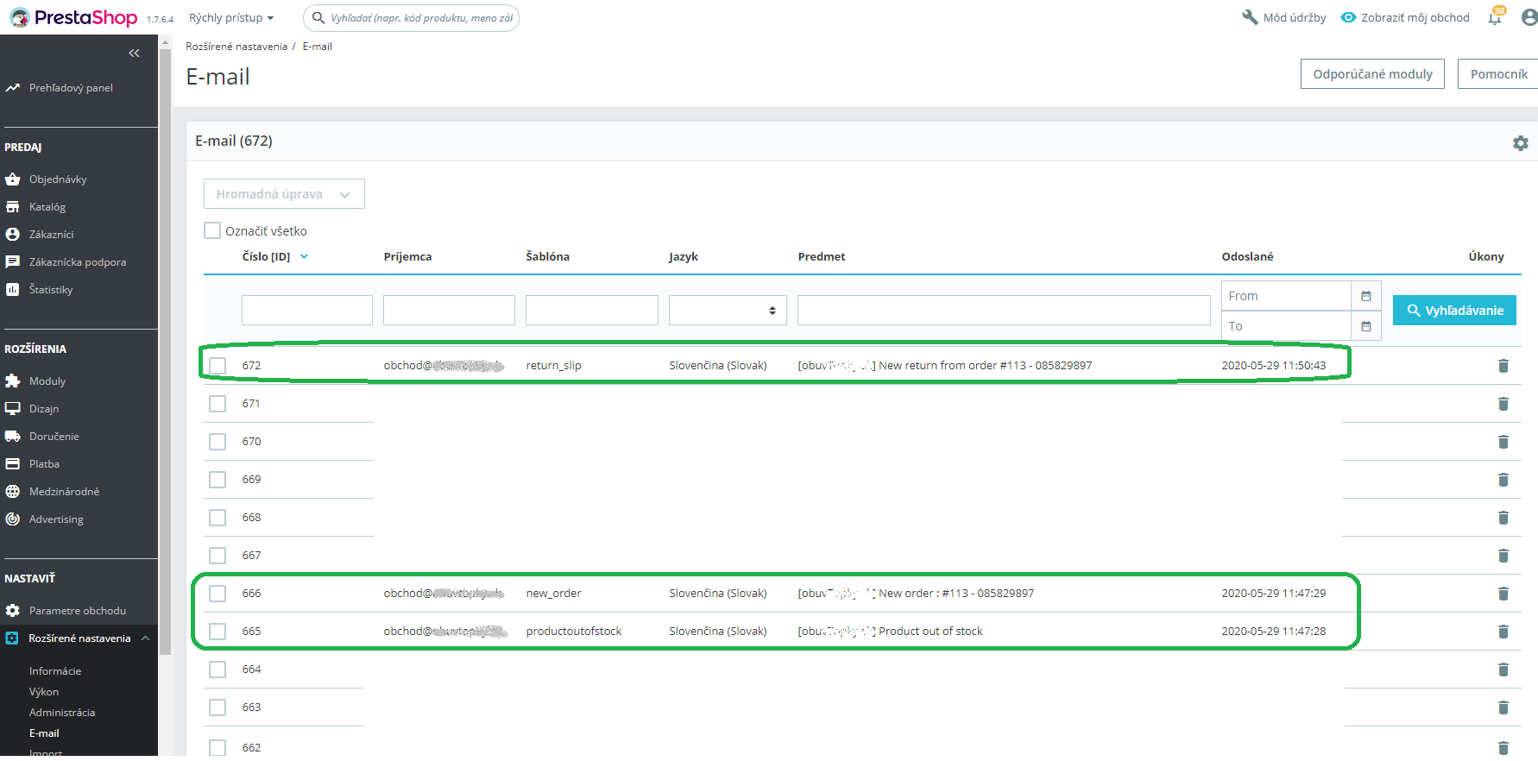Click the Objednávky basket icon
Screen dimensions: 1538x761
coord(12,179)
